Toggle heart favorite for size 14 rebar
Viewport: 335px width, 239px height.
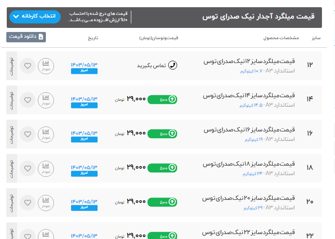28,100
